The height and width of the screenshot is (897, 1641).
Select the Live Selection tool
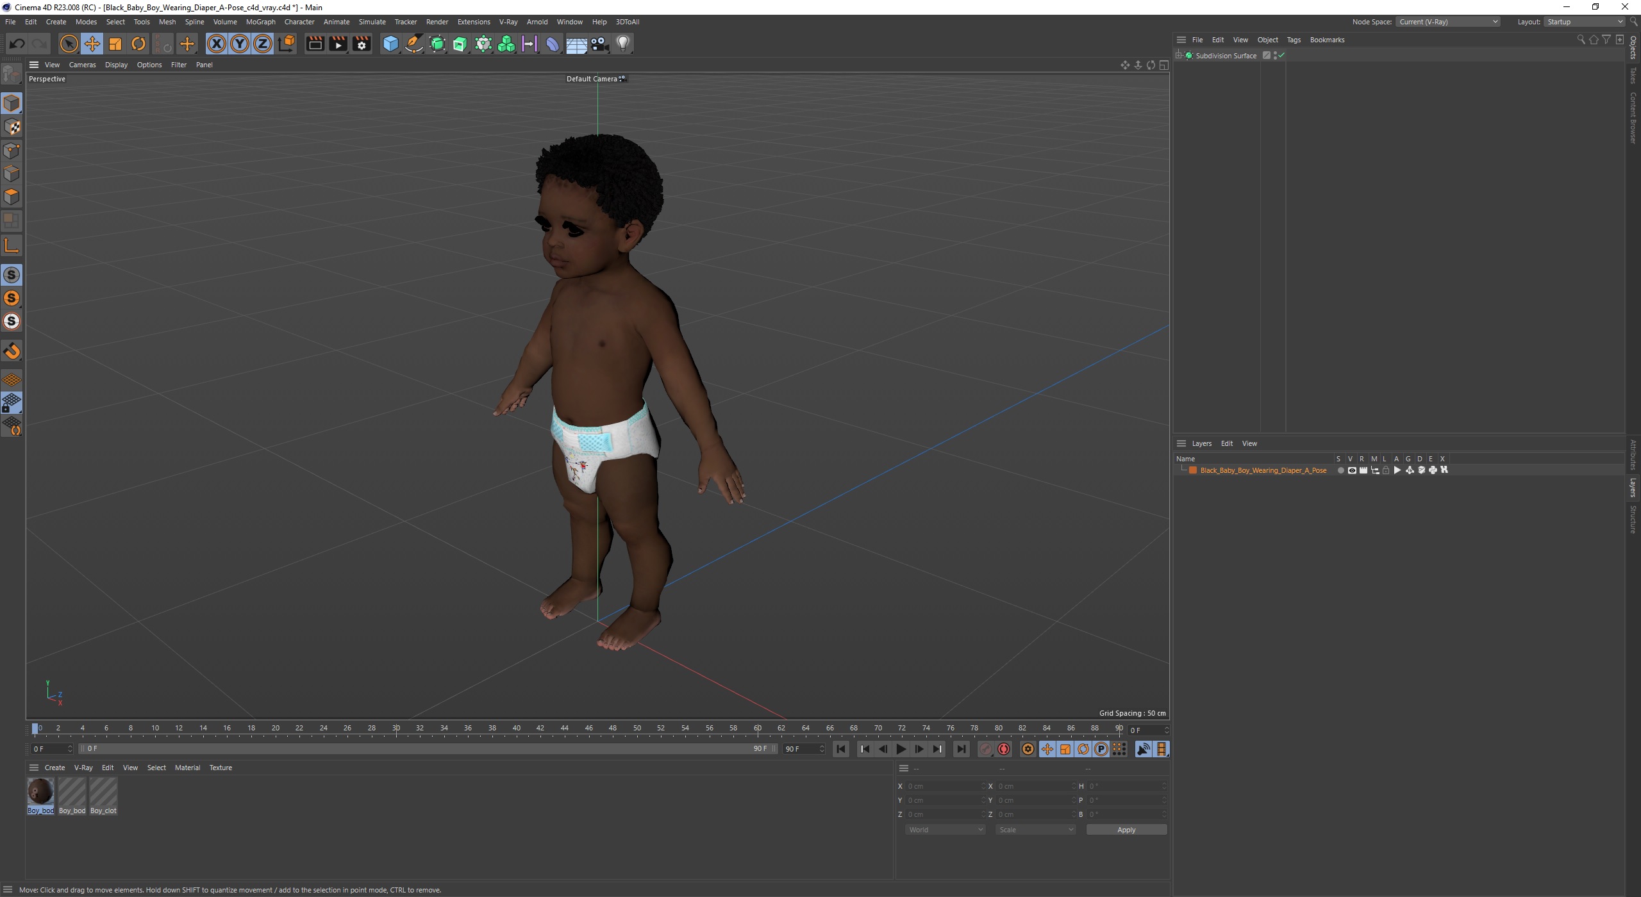tap(69, 44)
